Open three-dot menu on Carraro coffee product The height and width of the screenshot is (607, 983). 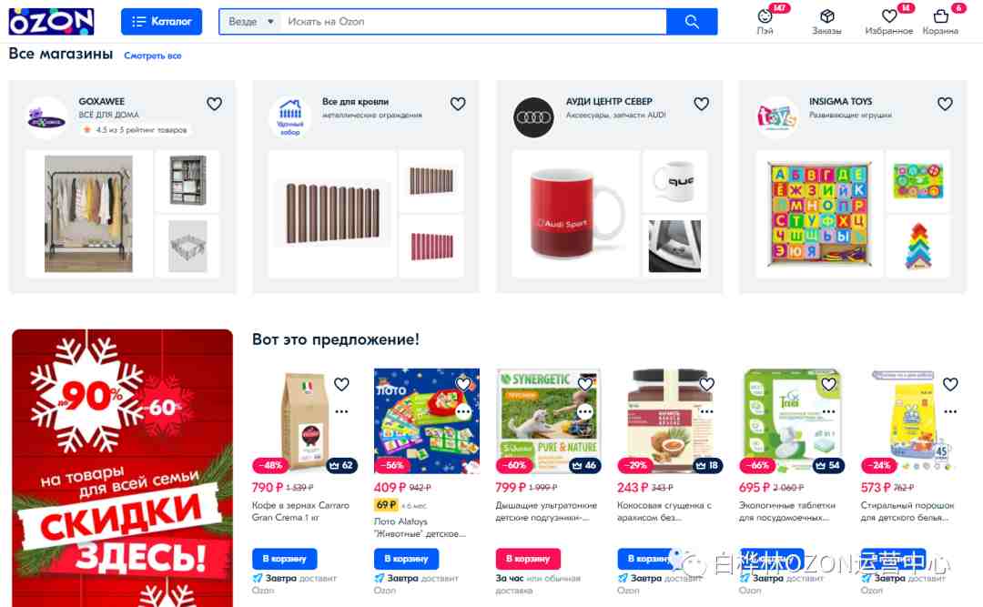(x=341, y=411)
